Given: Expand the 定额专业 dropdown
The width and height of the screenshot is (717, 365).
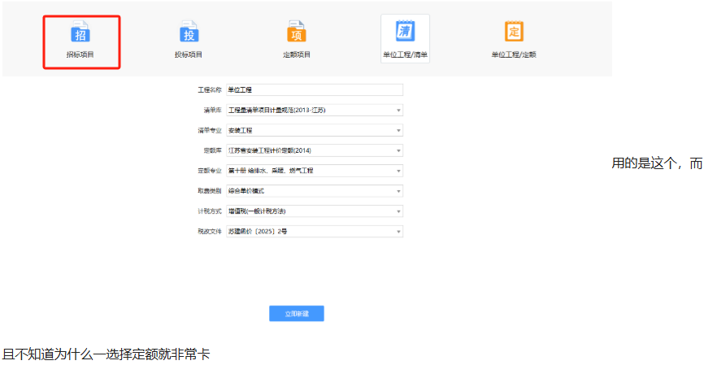Looking at the screenshot, I should pyautogui.click(x=315, y=171).
